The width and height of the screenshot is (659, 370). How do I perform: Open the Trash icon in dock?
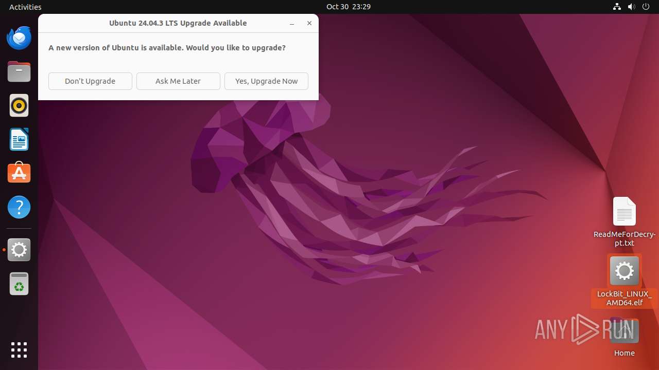click(19, 284)
